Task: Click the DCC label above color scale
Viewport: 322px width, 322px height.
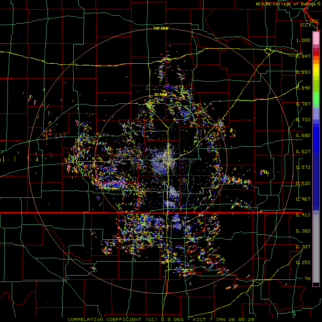Action: (x=314, y=21)
